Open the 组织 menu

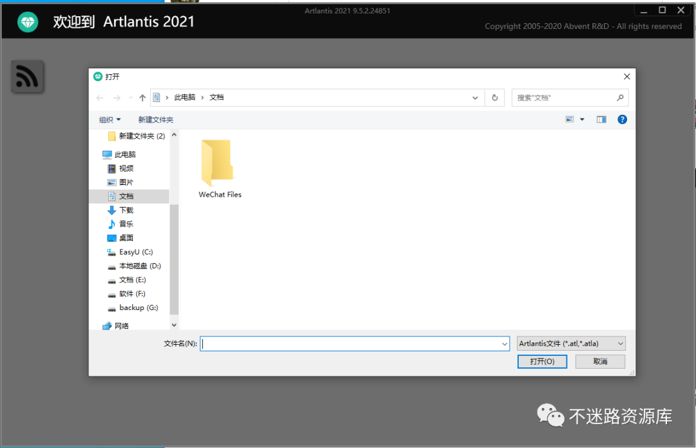[x=110, y=120]
